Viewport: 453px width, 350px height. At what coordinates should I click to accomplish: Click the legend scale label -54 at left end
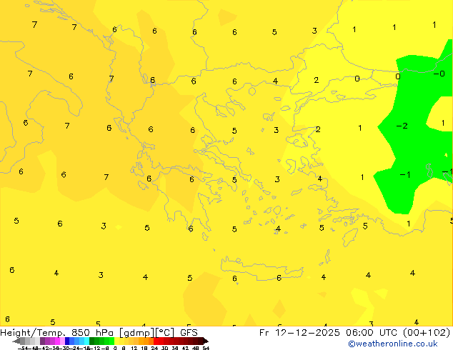click(x=22, y=348)
